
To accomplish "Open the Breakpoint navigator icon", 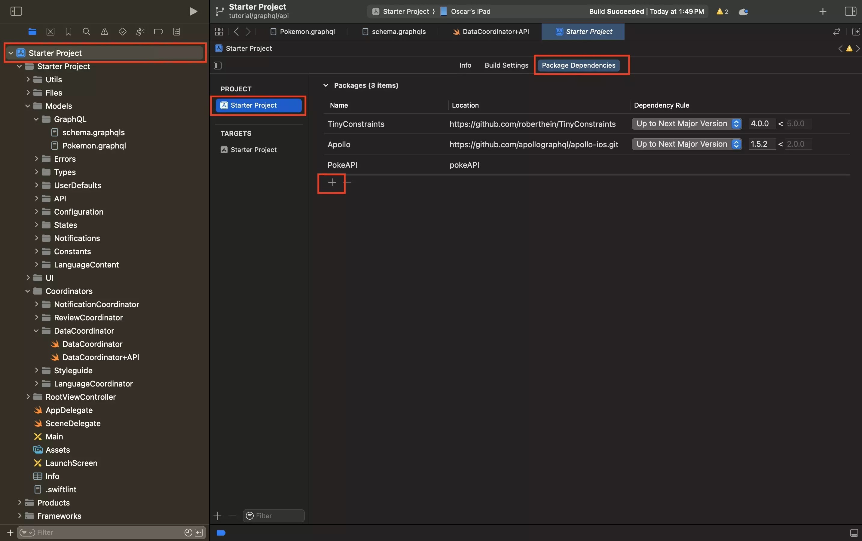I will pos(158,32).
